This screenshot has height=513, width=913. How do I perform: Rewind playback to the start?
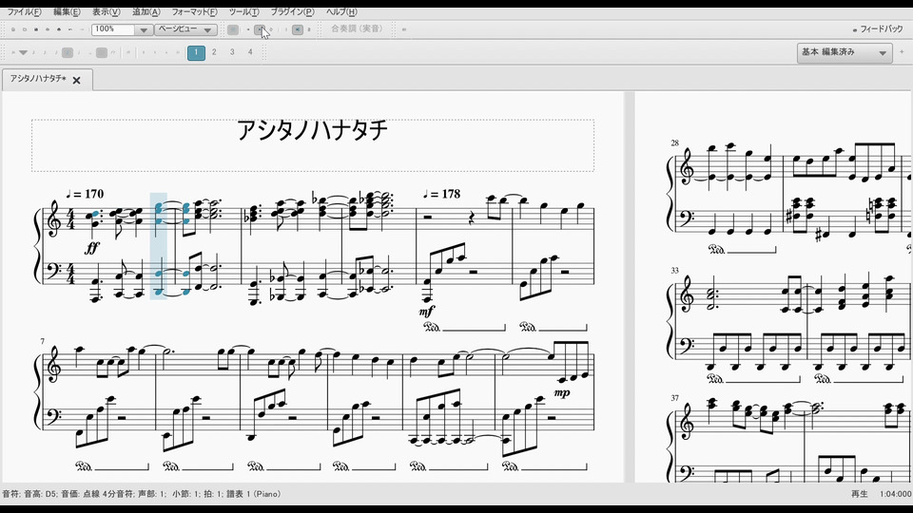click(248, 29)
